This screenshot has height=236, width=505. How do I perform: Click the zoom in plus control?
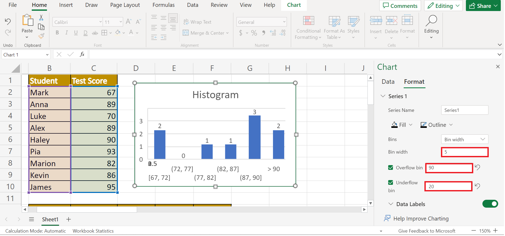(496, 231)
